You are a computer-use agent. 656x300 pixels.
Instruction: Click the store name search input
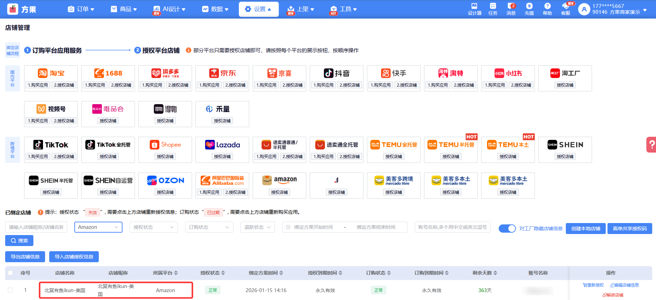coord(36,227)
